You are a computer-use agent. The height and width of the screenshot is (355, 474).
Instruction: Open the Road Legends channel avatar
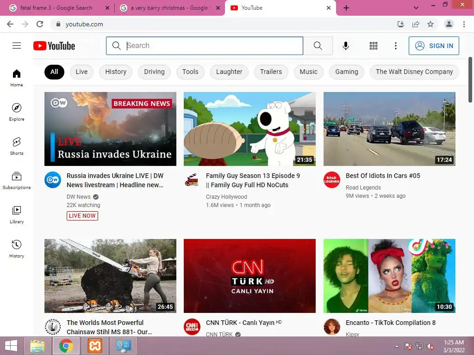coord(331,180)
